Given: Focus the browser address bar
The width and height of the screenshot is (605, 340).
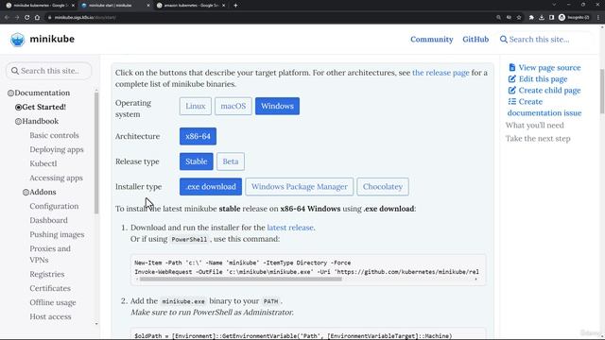Looking at the screenshot, I should (x=270, y=17).
